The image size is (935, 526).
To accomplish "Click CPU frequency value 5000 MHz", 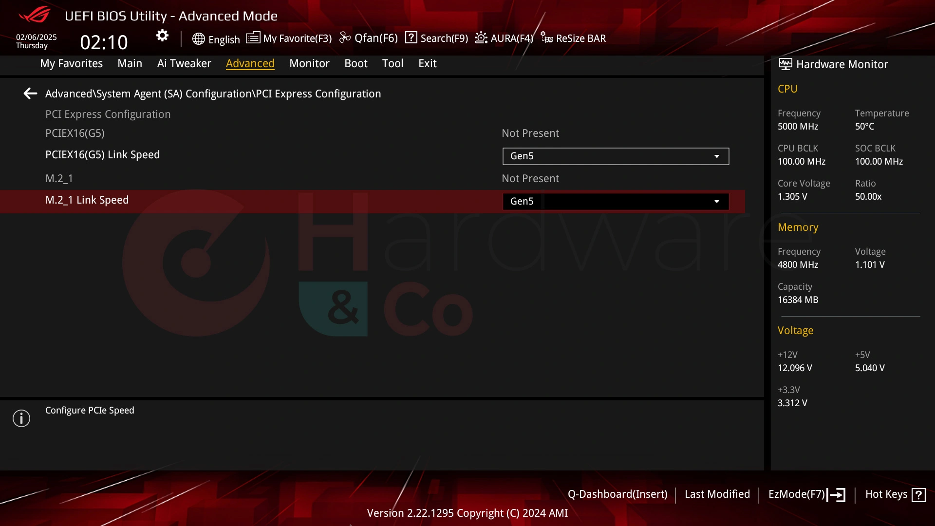I will point(798,127).
